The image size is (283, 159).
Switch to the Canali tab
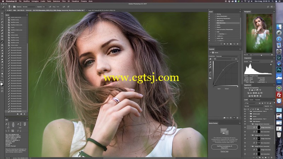click(251, 100)
